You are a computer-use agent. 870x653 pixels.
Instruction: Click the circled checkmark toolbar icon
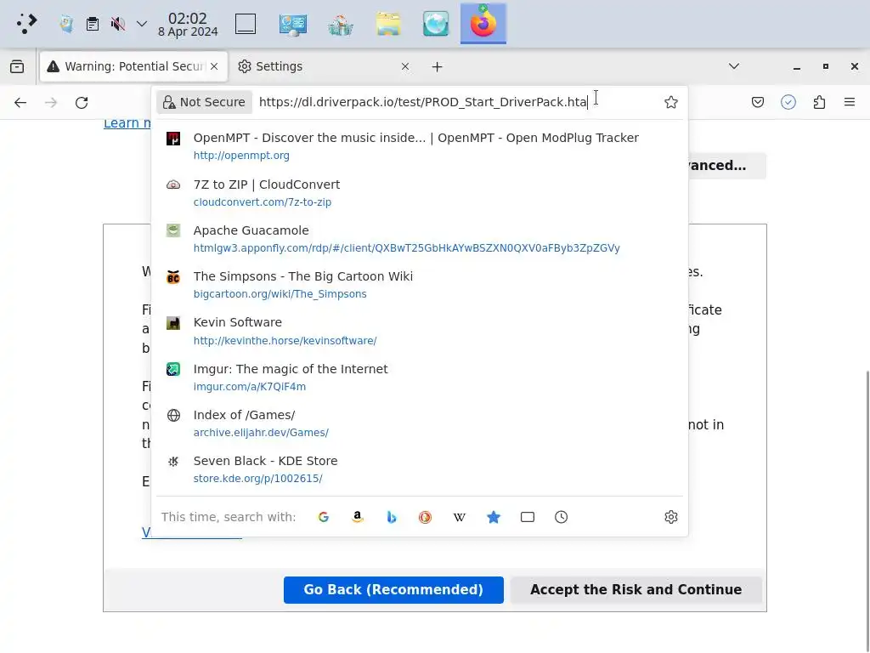[x=788, y=102]
